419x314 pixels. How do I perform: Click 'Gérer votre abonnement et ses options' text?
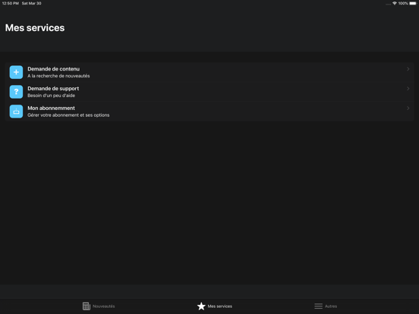click(x=68, y=115)
